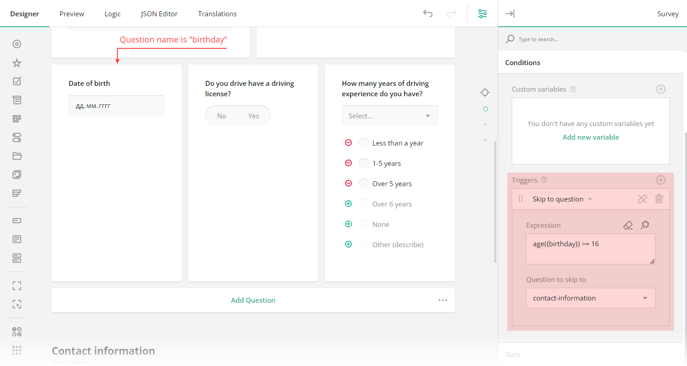Open the survey settings sliders icon in toolbar
Image resolution: width=687 pixels, height=366 pixels.
(x=482, y=14)
